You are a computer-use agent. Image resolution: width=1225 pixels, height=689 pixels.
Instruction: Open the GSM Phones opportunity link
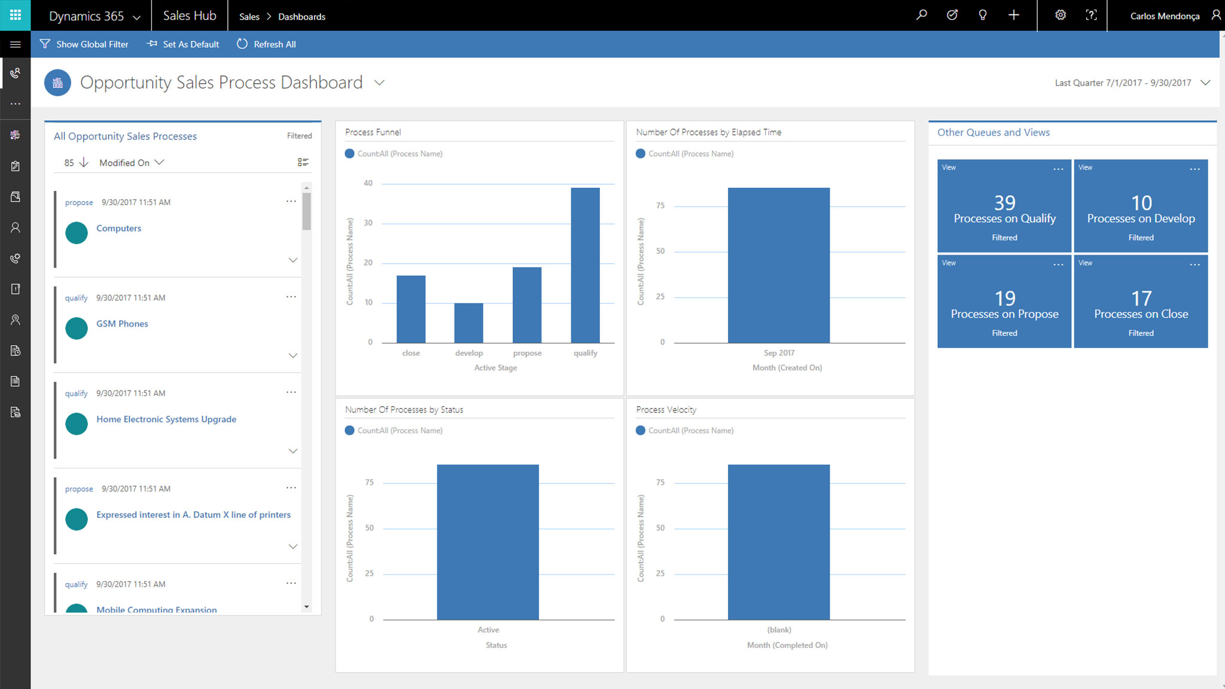tap(122, 324)
